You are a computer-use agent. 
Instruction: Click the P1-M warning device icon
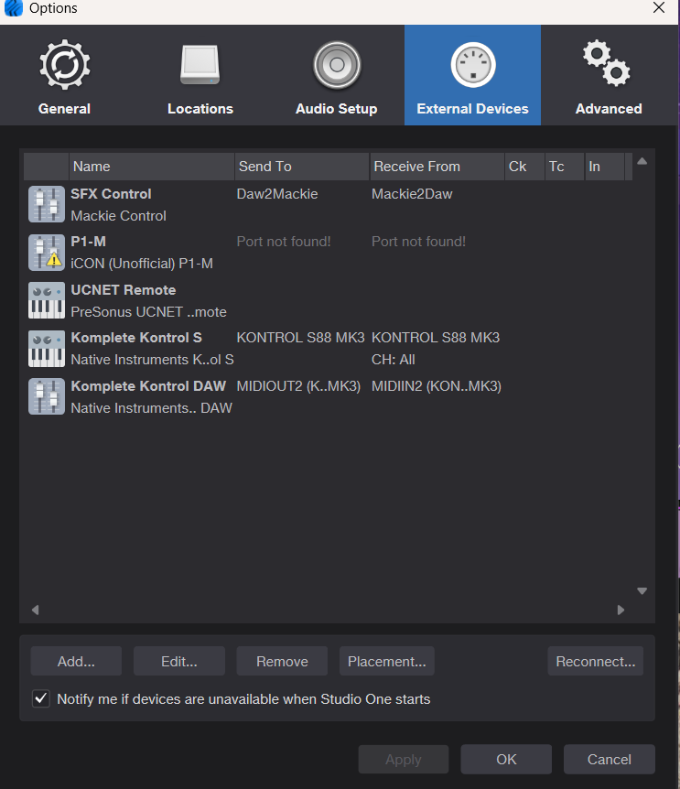click(47, 253)
